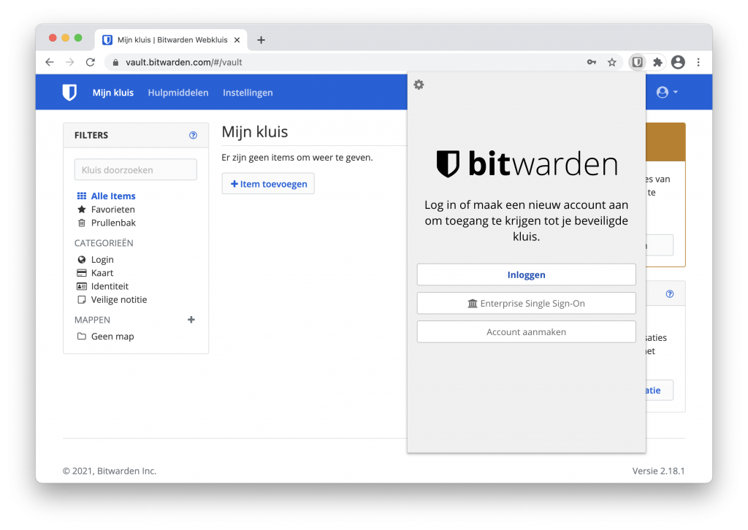
Task: Click the saved passwords key icon
Action: pyautogui.click(x=592, y=63)
